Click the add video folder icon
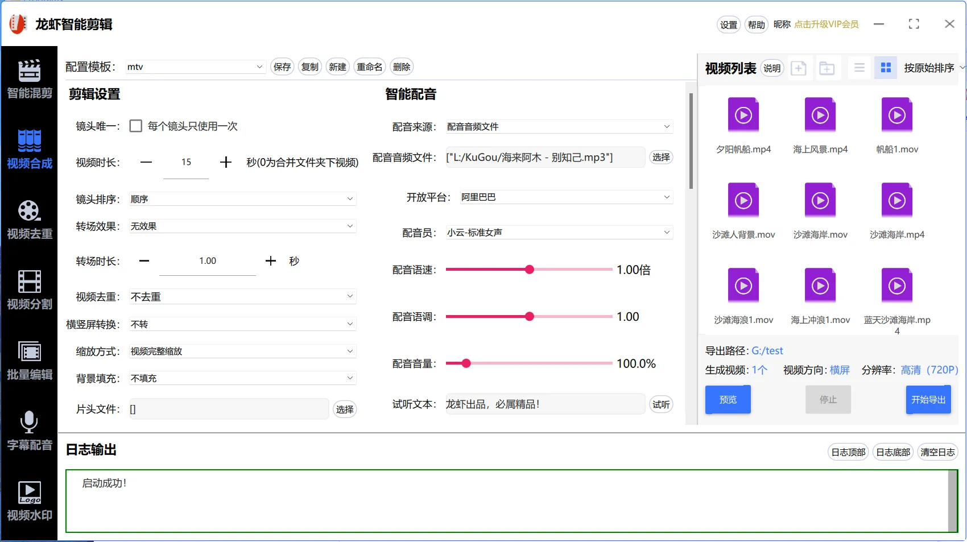The height and width of the screenshot is (542, 967). point(827,68)
